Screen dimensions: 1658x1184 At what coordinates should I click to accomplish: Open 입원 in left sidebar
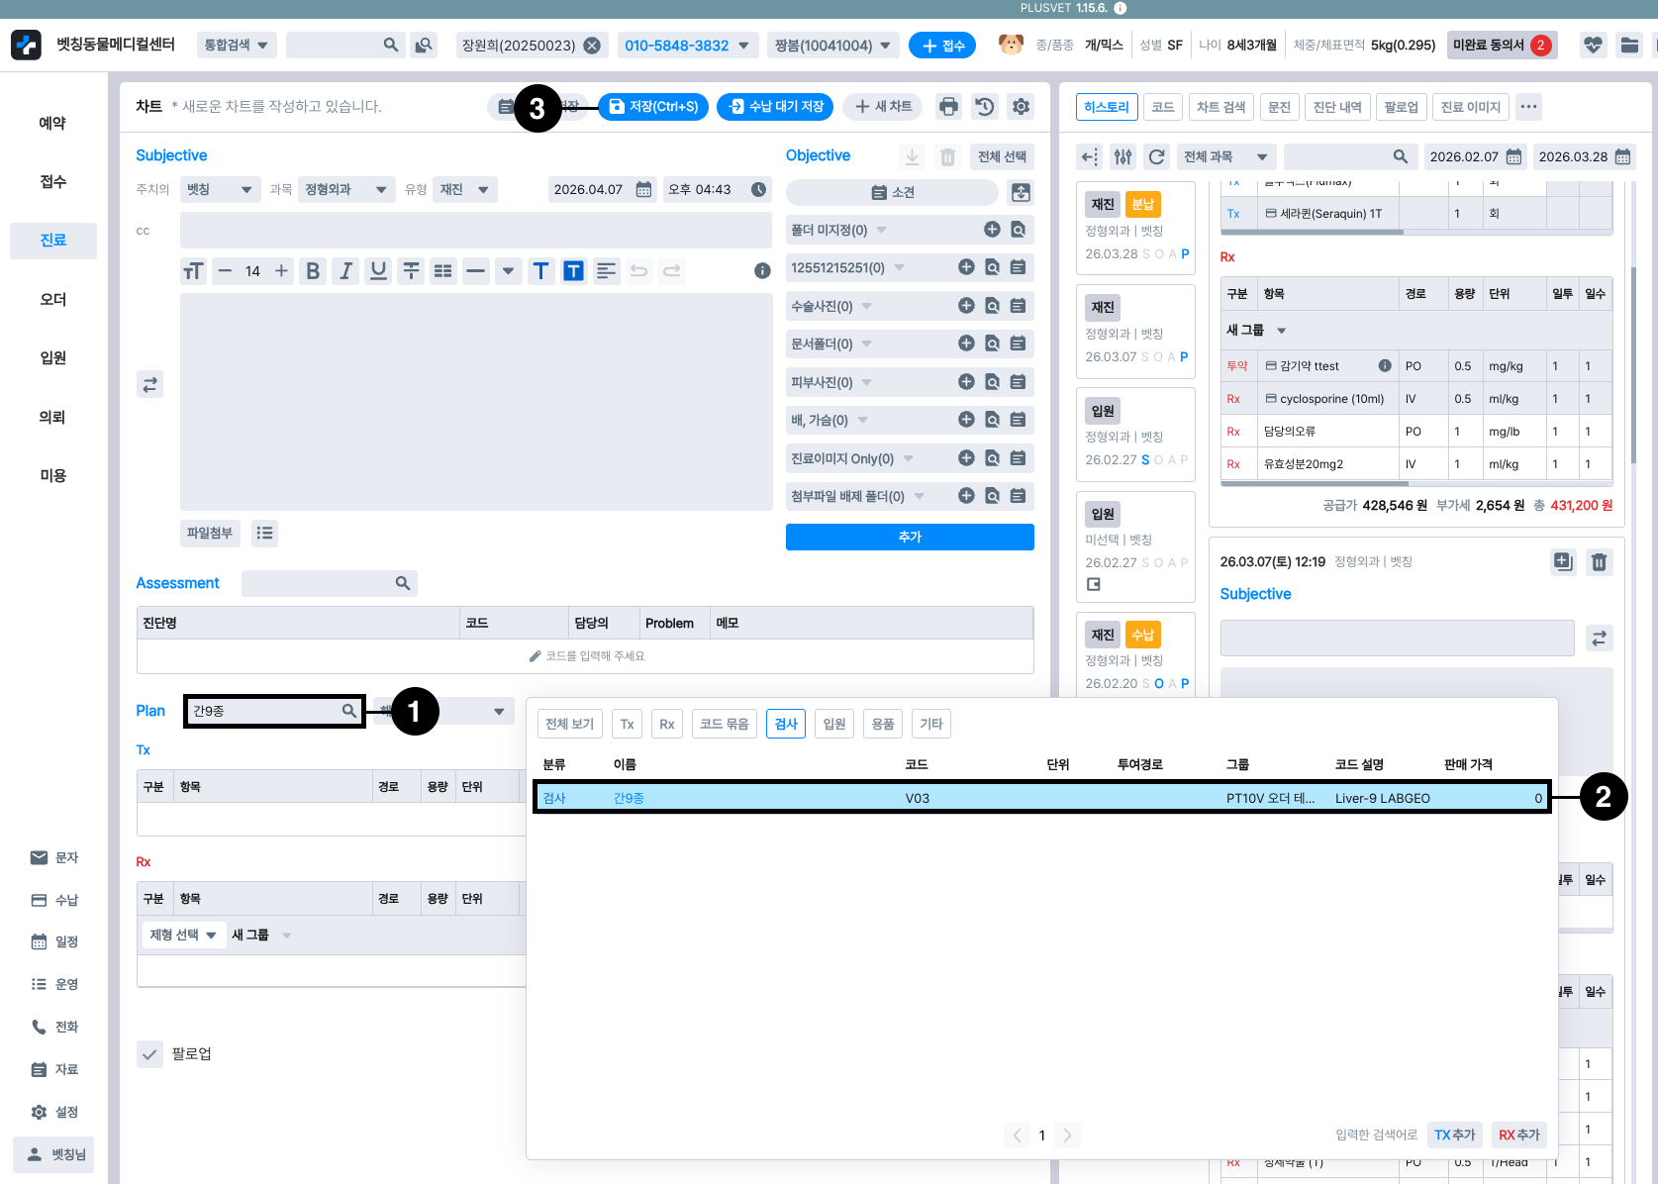53,358
